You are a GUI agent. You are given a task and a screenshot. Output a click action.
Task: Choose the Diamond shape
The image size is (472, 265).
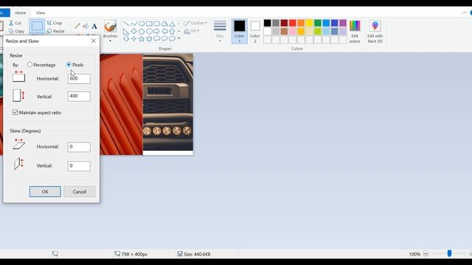[134, 31]
